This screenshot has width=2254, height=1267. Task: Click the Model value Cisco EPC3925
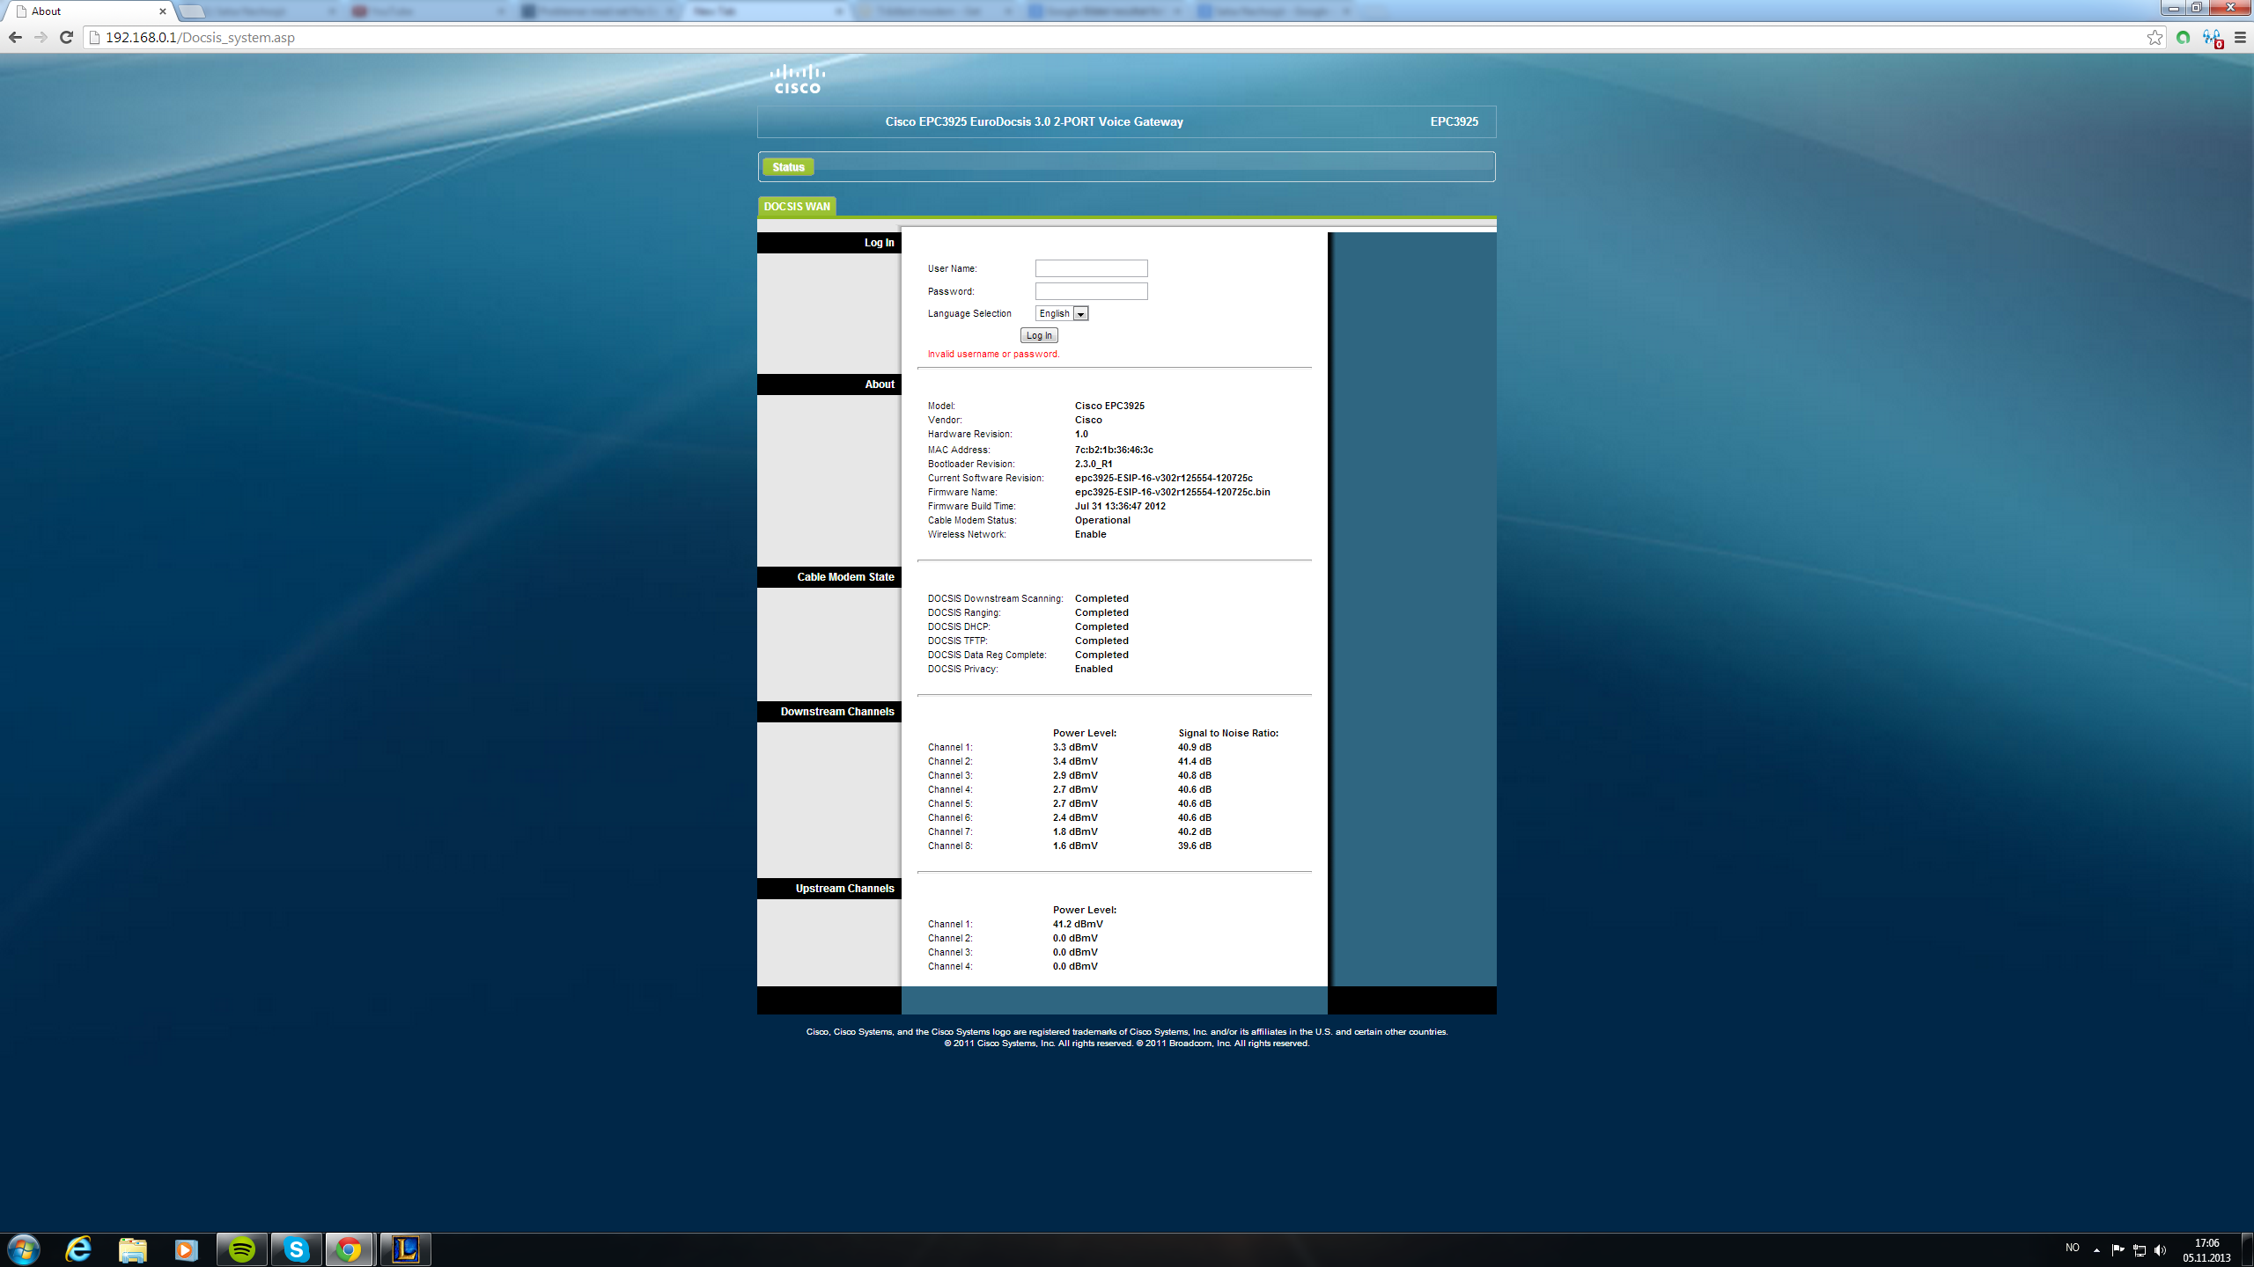[x=1109, y=406]
